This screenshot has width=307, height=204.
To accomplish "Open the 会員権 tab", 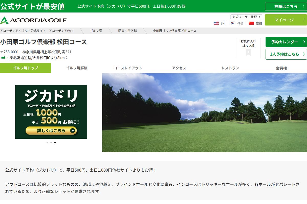I will pos(281,68).
